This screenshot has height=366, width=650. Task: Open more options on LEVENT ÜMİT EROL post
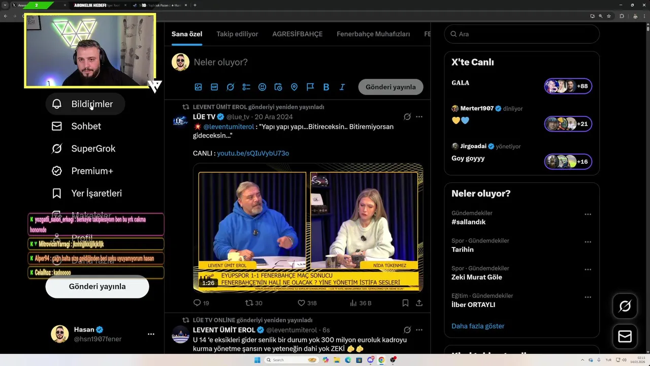click(x=419, y=330)
